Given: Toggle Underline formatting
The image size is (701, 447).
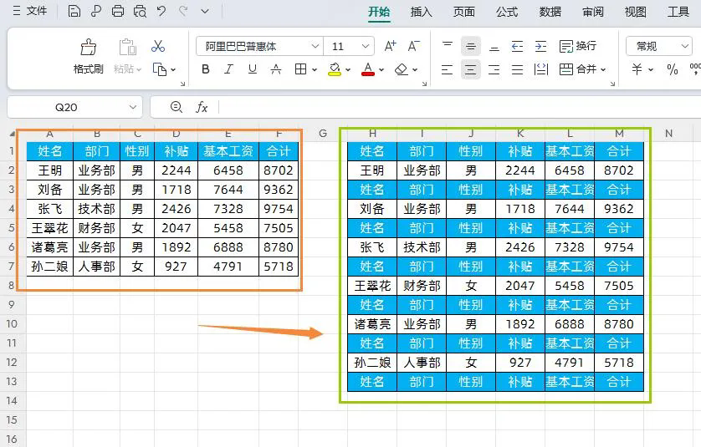Looking at the screenshot, I should click(253, 69).
